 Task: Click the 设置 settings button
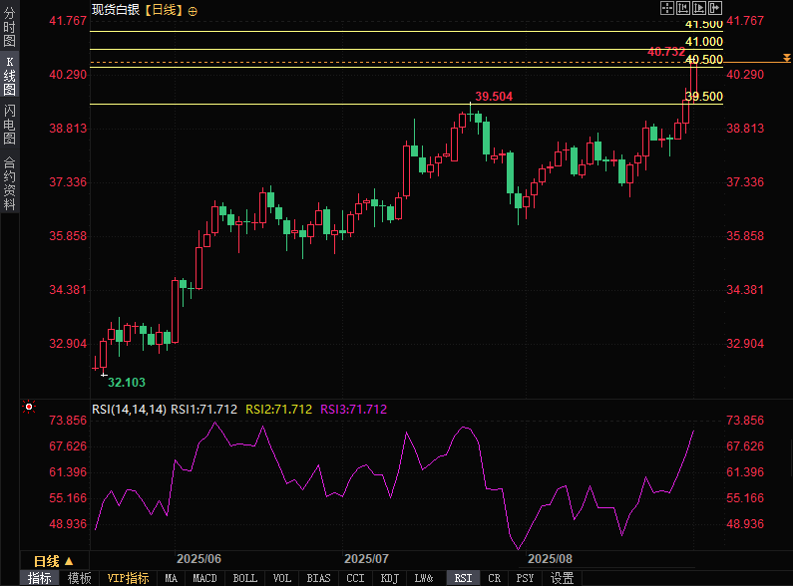(x=562, y=578)
